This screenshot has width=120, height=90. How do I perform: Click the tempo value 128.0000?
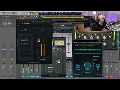pyautogui.click(x=60, y=12)
